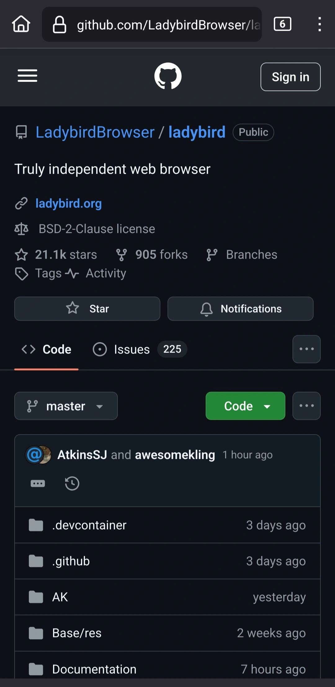Expand the master branch selector
This screenshot has width=335, height=687.
tap(66, 406)
